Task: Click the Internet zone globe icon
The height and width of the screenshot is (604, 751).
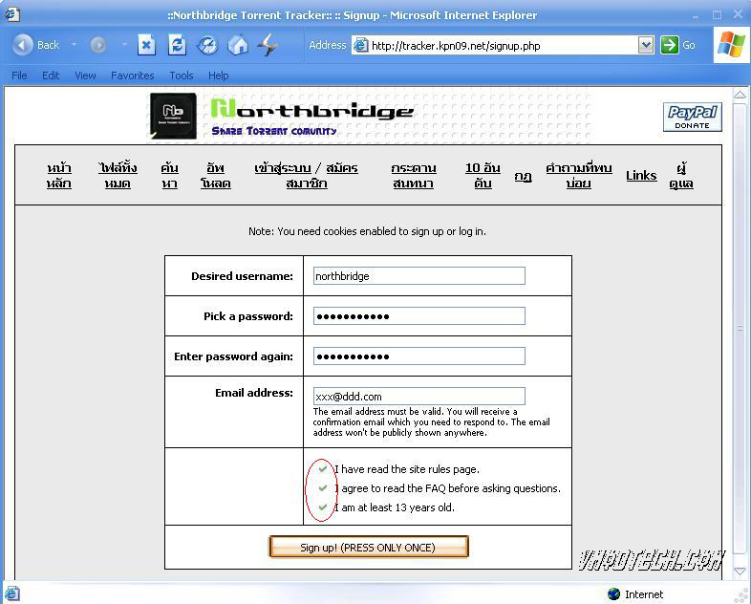Action: point(613,593)
